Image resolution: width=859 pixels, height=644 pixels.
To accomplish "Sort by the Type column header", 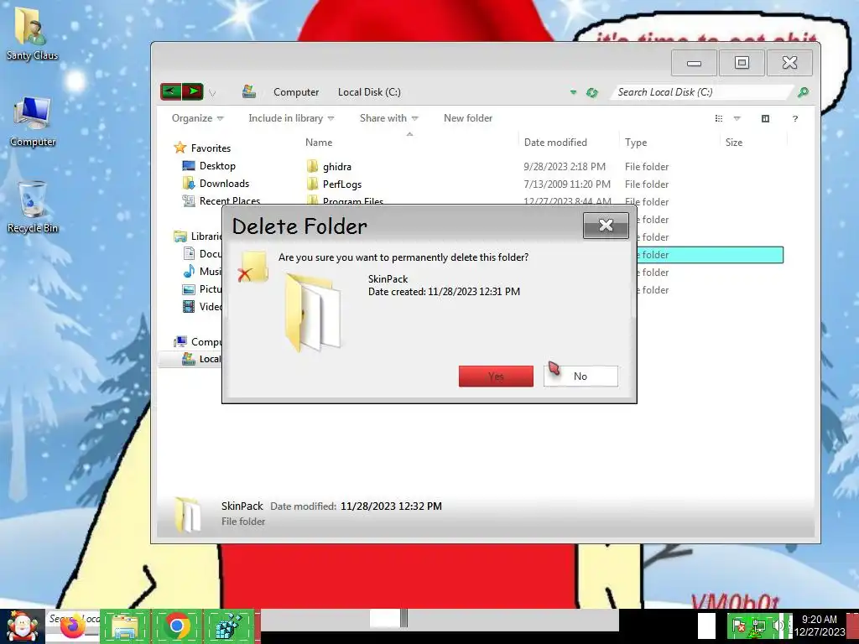I will 636,143.
